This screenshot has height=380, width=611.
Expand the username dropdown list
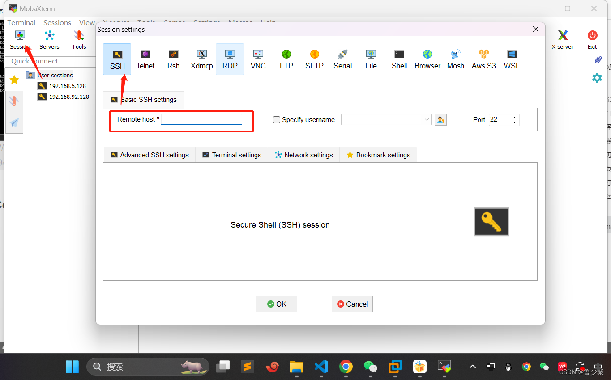(427, 120)
